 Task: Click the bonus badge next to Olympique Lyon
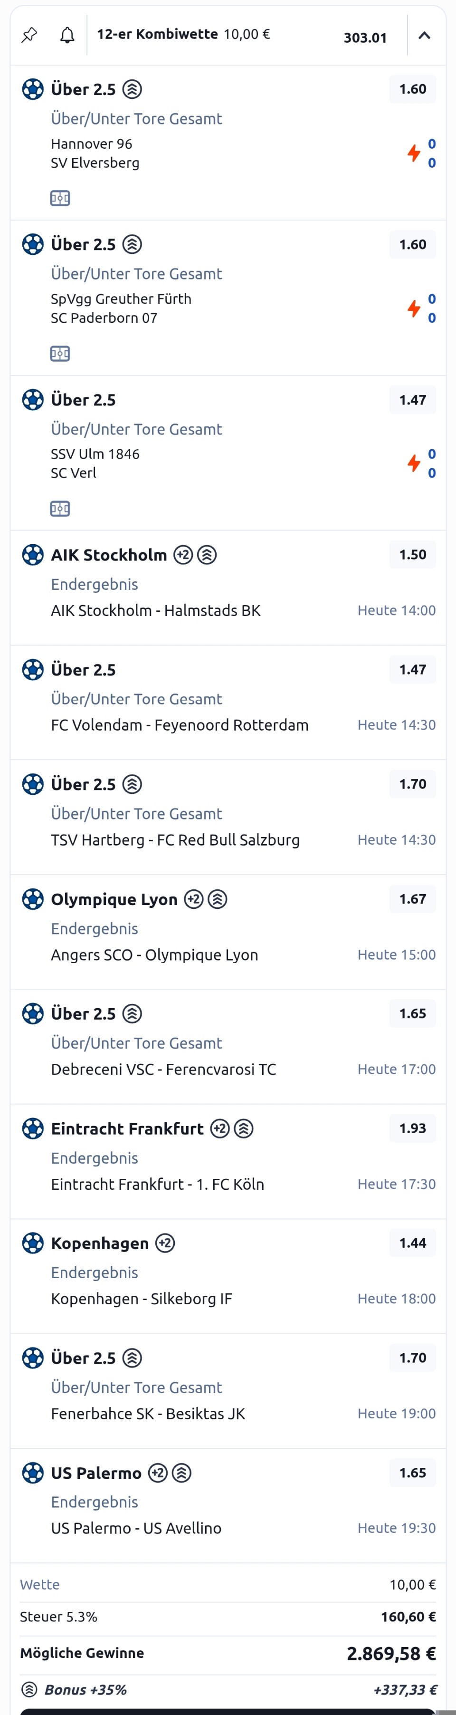[x=218, y=899]
